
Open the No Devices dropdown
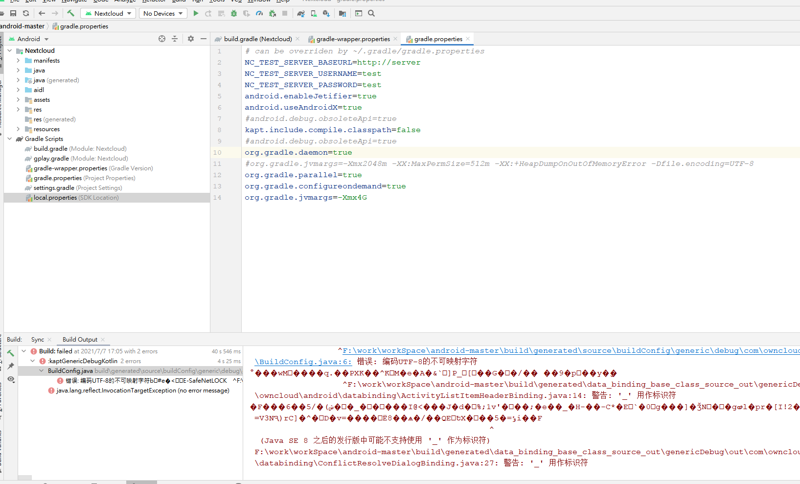point(163,13)
